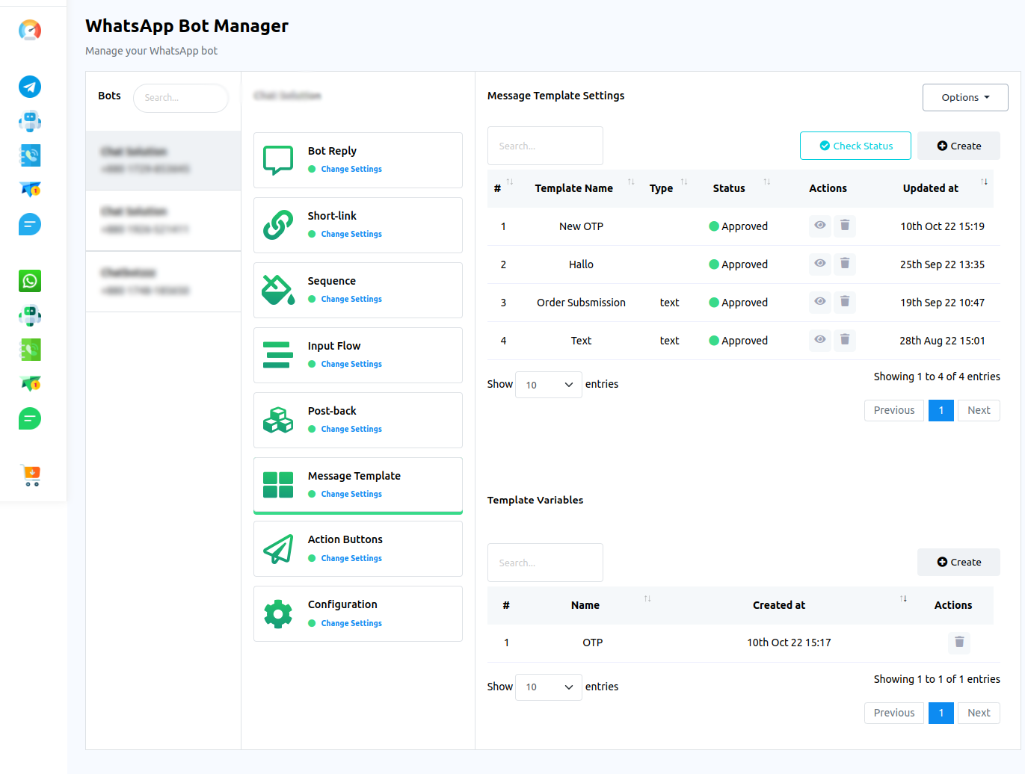
Task: Click the Post-back cubes icon
Action: coord(277,420)
